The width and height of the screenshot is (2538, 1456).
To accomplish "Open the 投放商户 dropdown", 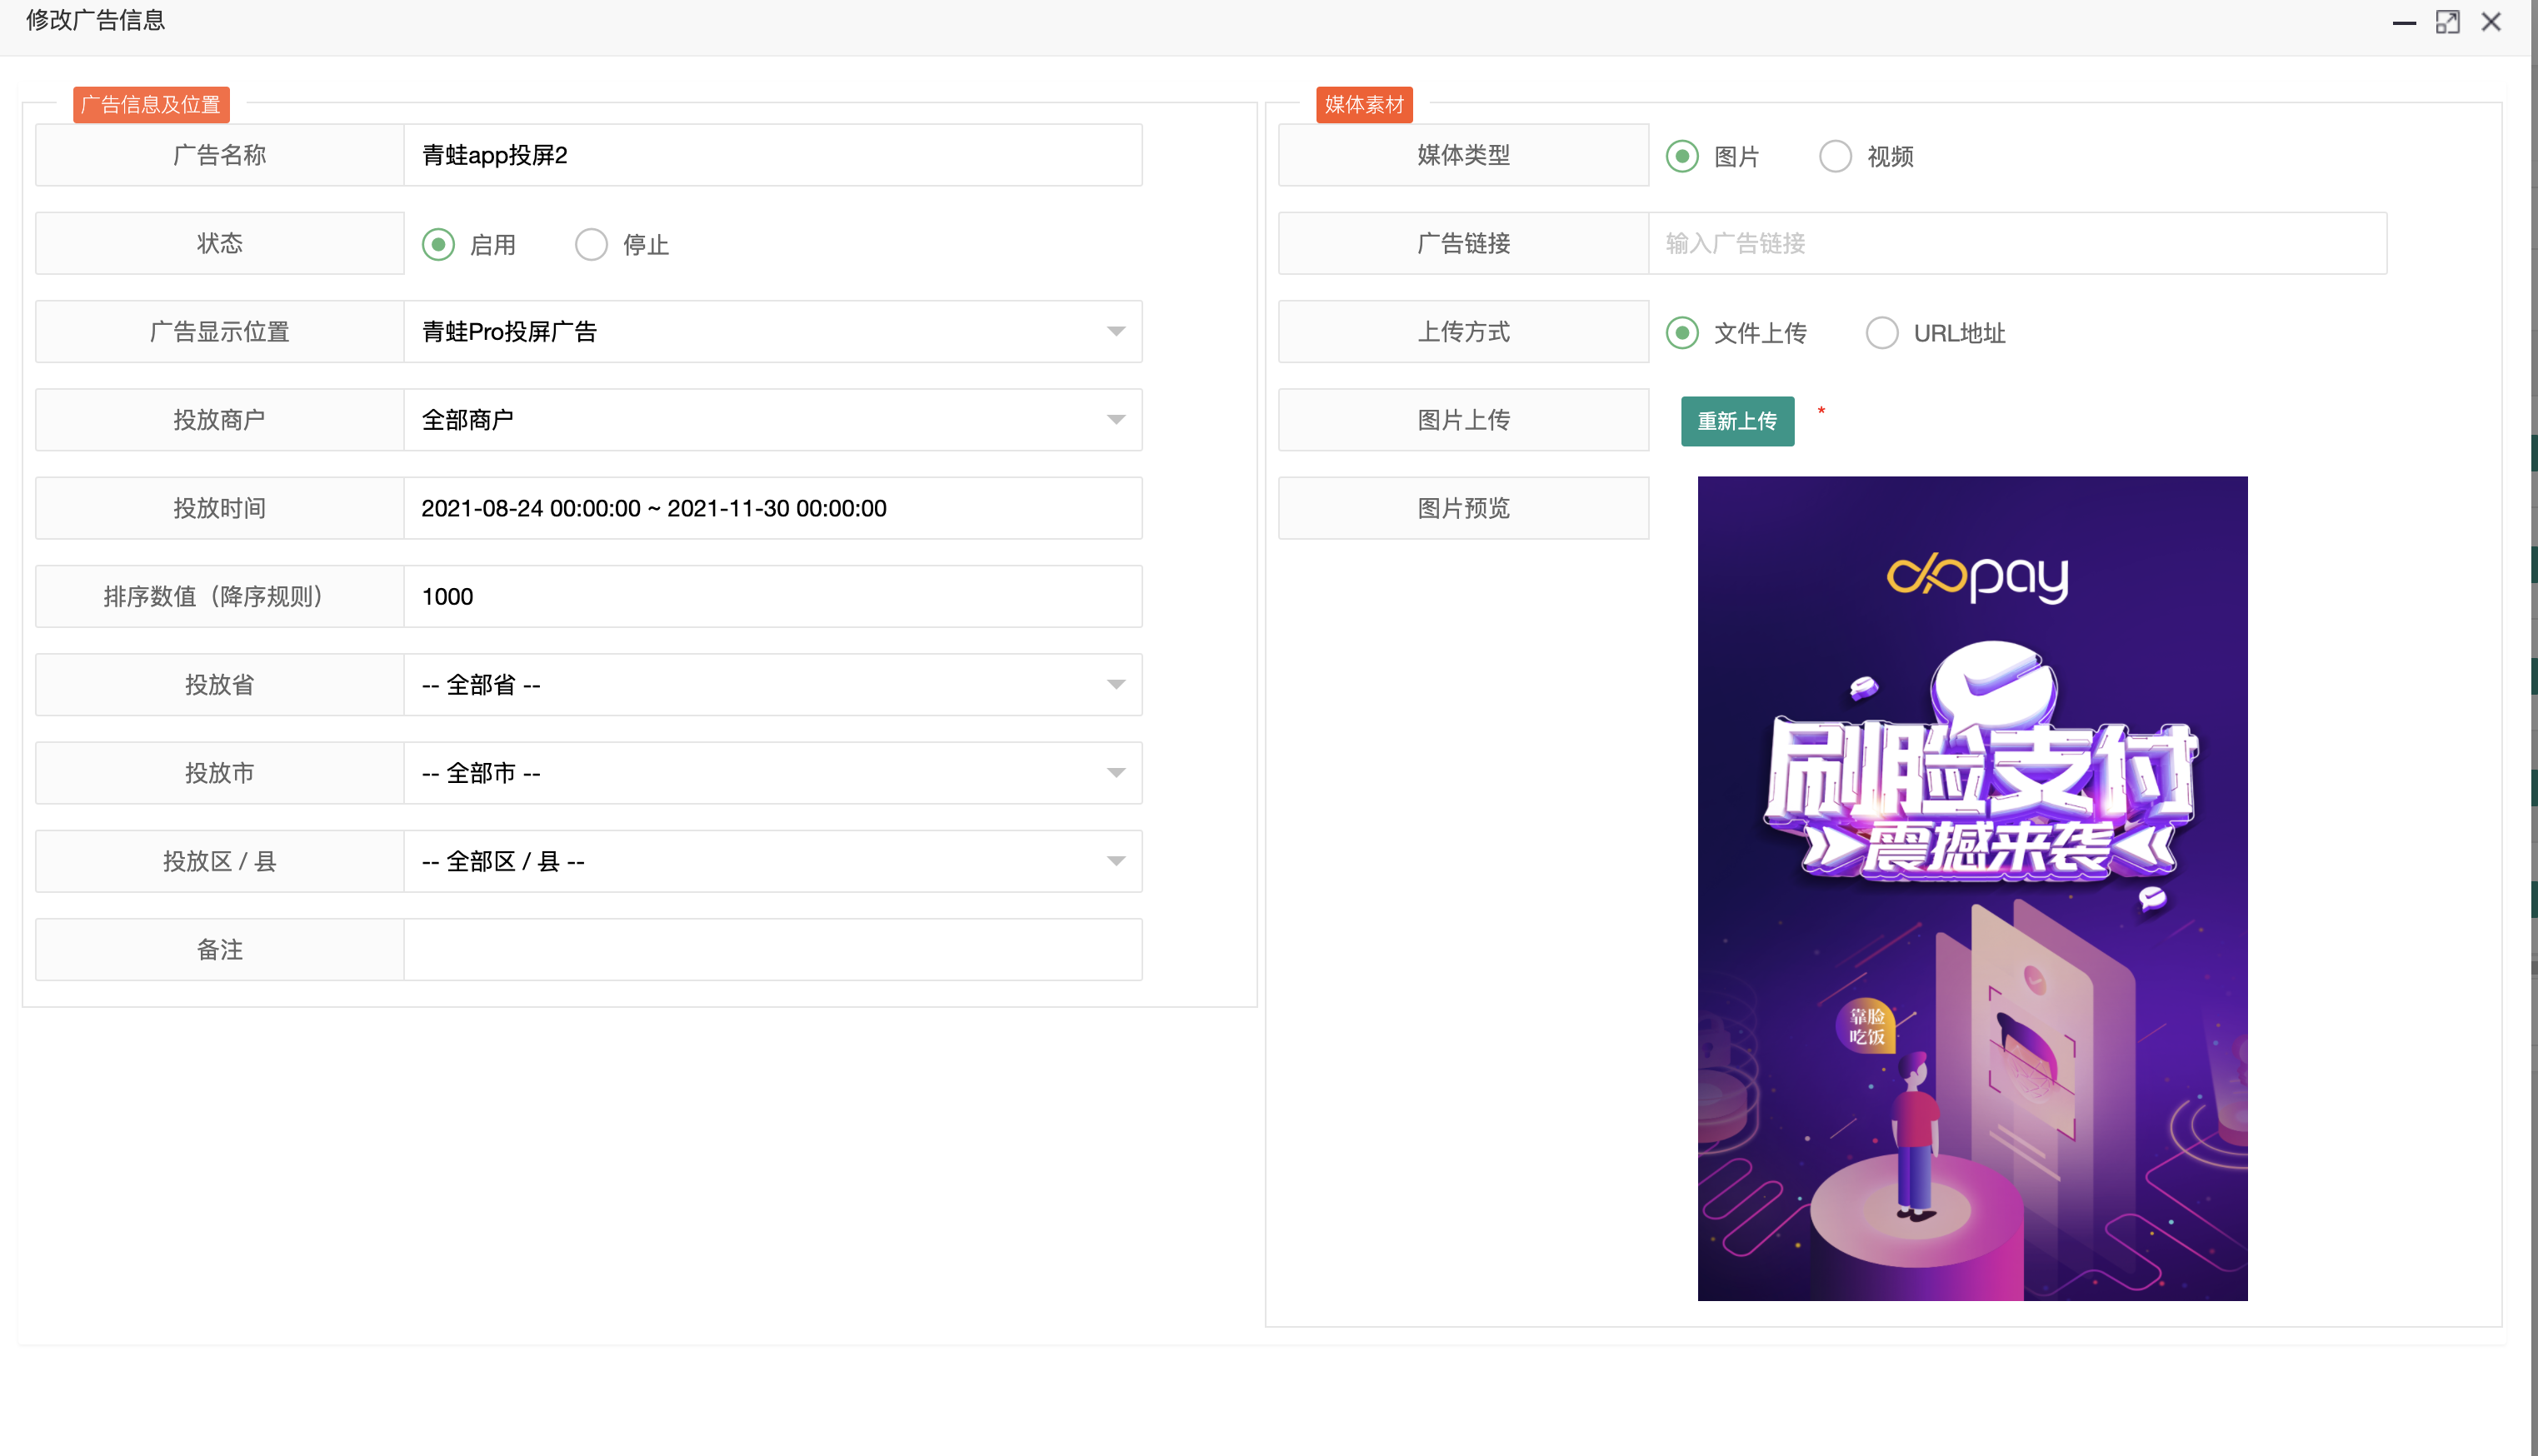I will (773, 419).
